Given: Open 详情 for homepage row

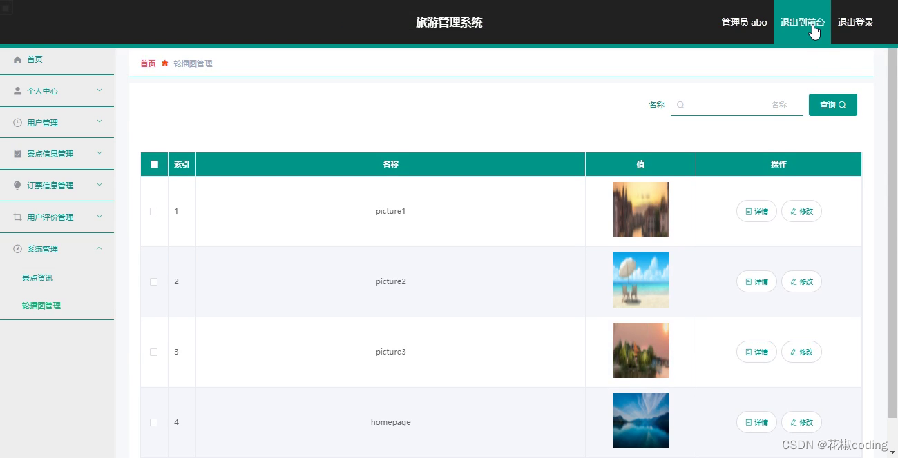Looking at the screenshot, I should point(756,422).
